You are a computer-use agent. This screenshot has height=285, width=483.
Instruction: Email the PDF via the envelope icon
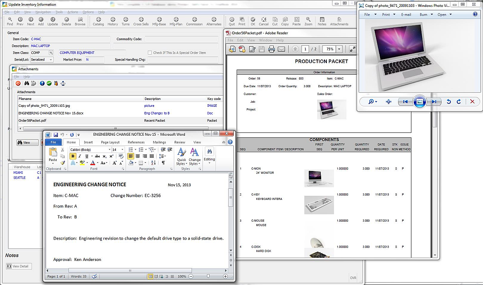click(x=281, y=49)
